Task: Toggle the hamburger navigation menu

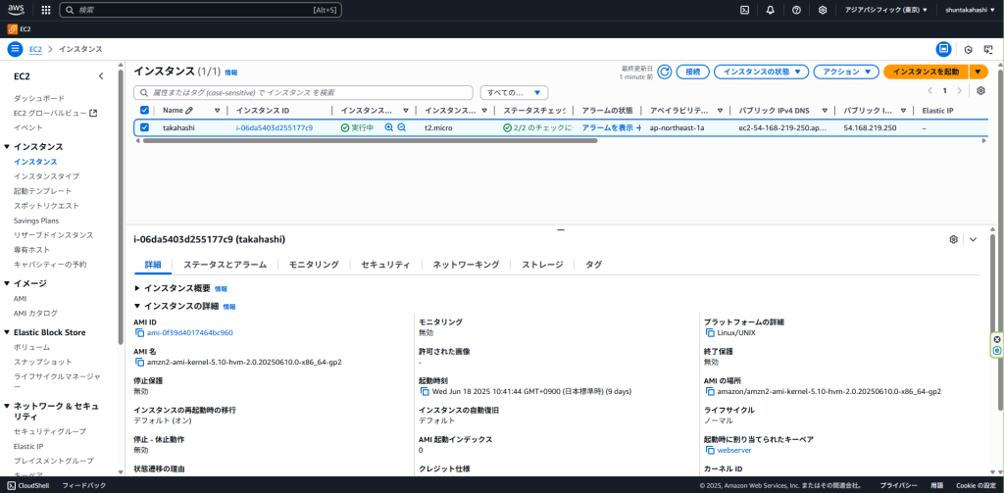Action: [x=16, y=49]
